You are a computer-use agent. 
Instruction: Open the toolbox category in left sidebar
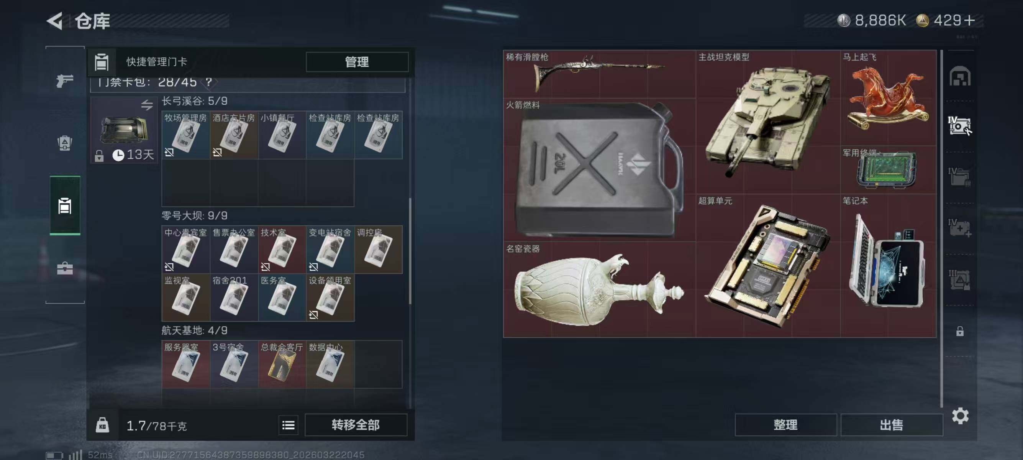click(x=65, y=269)
